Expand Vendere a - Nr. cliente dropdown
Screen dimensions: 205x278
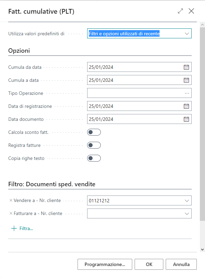(x=187, y=201)
